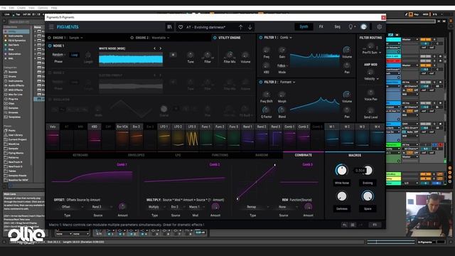Open Engine 1 Sample type dropdown
This screenshot has width=455, height=256.
76,38
